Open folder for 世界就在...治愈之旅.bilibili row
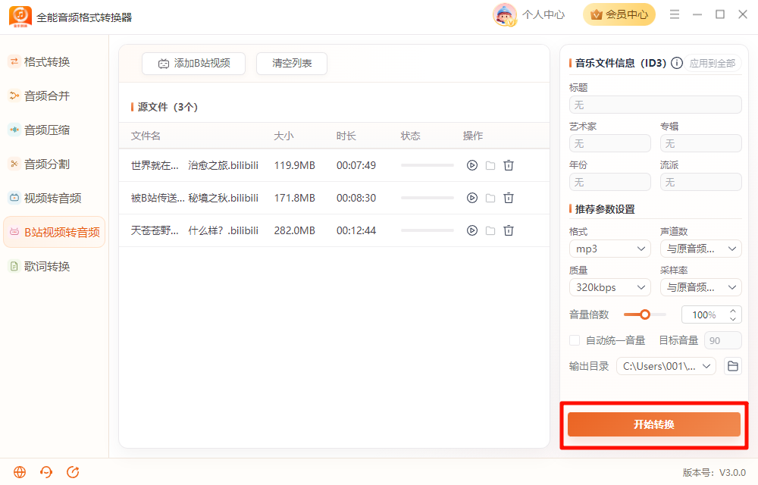The image size is (758, 485). 490,165
